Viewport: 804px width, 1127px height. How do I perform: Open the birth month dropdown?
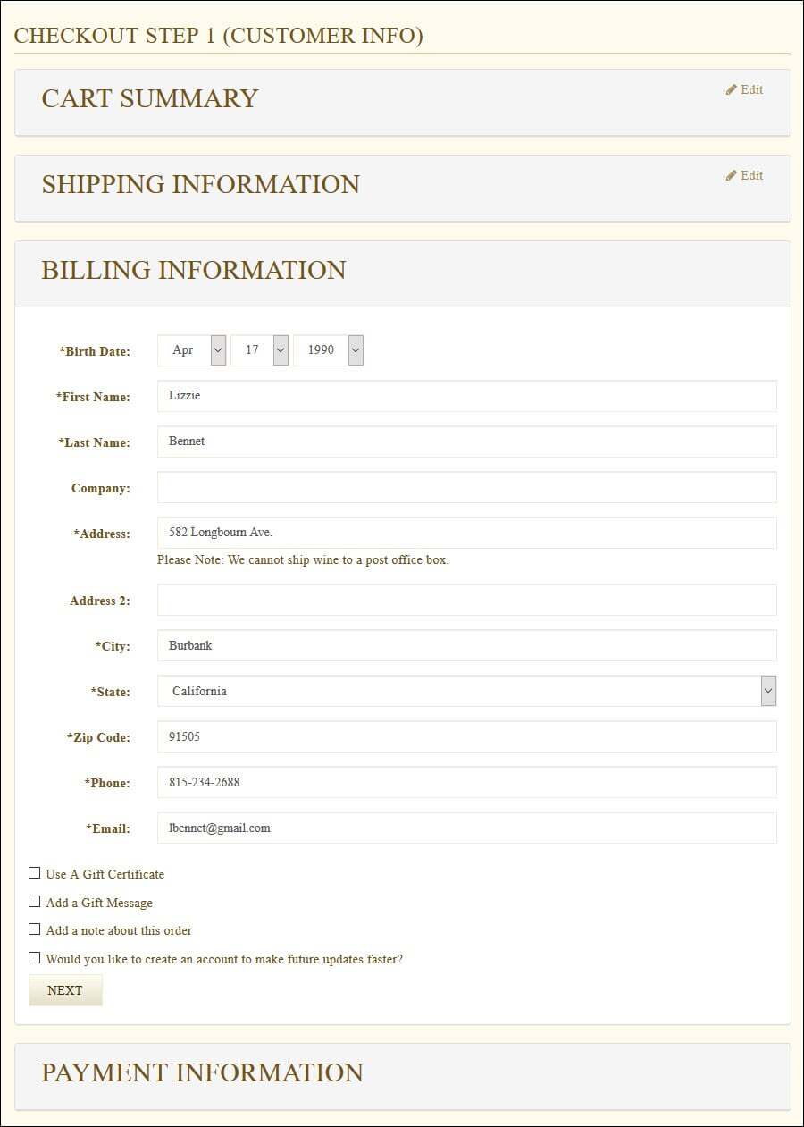(x=192, y=350)
